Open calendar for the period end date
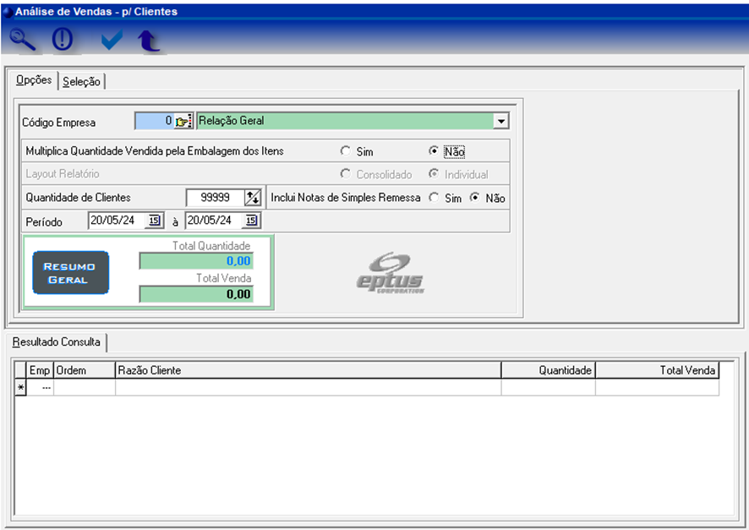 pos(251,221)
